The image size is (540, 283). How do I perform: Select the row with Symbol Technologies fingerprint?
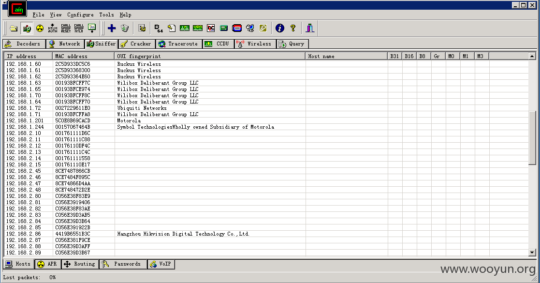(x=266, y=127)
